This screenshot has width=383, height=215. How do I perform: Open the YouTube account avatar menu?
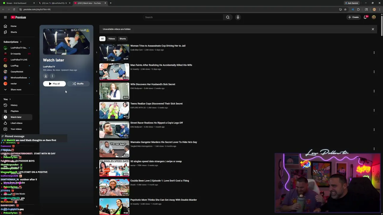374,17
